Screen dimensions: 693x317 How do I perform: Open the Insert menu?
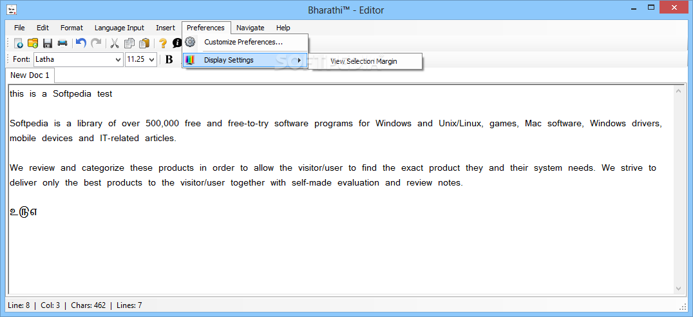(166, 28)
